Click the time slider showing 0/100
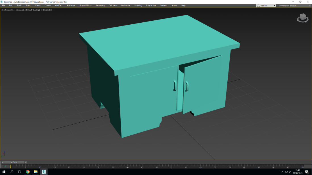 coord(15,162)
